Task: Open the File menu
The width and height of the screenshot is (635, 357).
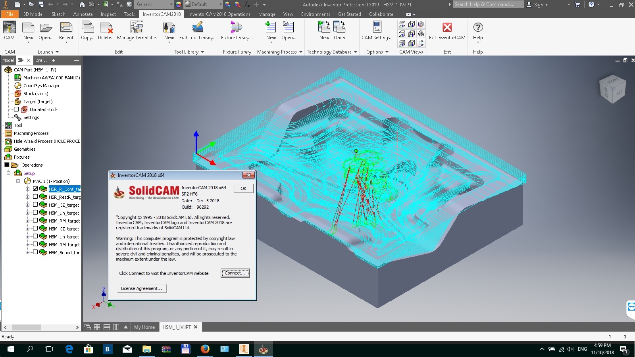Action: 10,14
